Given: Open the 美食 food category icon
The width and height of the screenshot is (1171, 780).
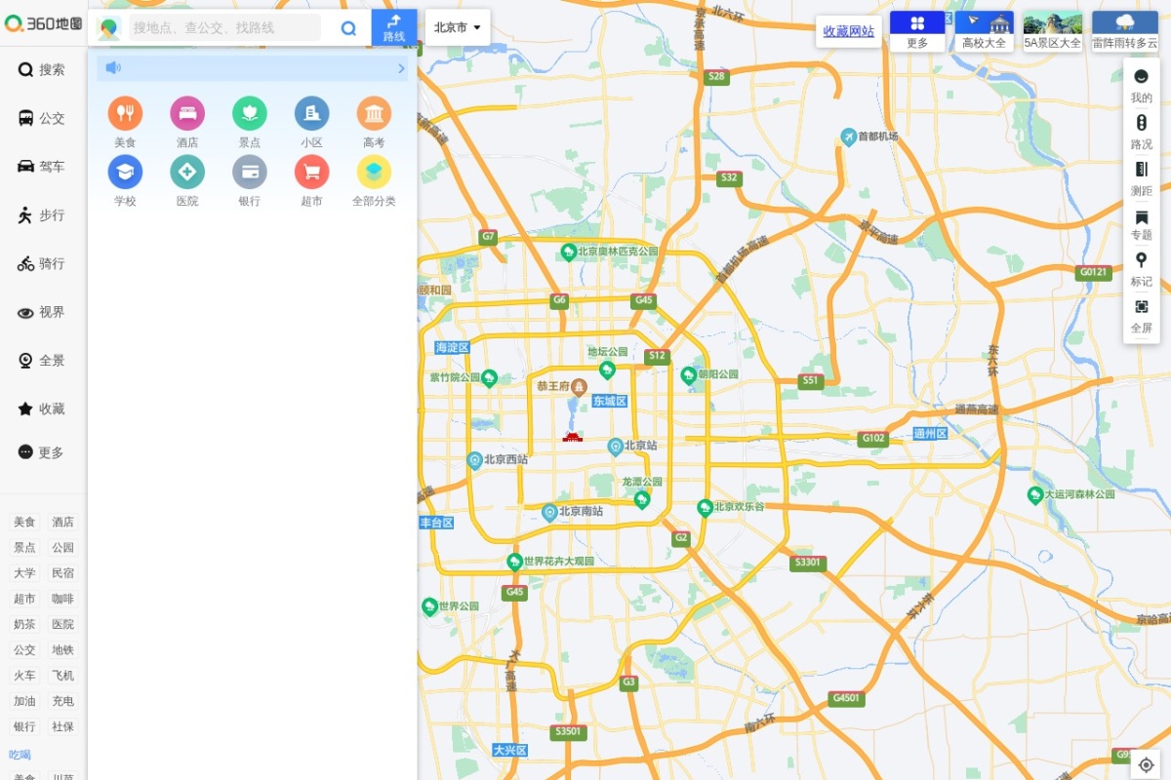Looking at the screenshot, I should click(125, 114).
